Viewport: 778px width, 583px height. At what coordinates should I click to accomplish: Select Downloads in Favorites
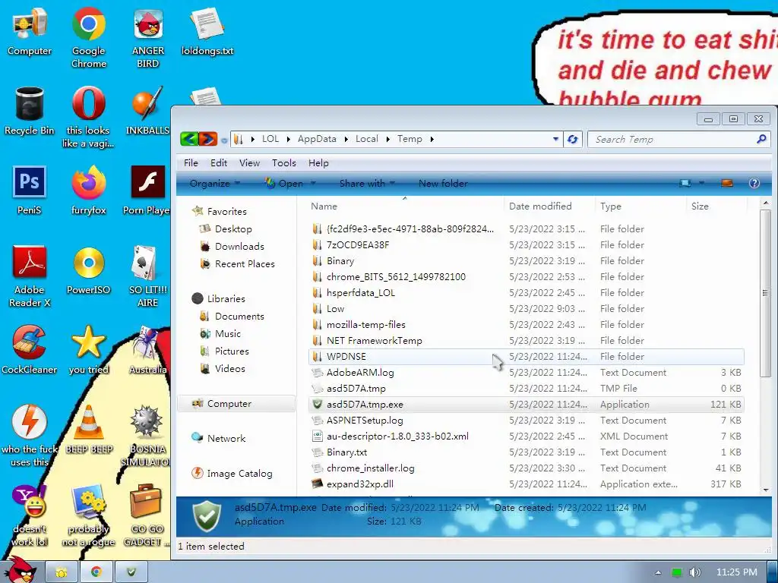pyautogui.click(x=239, y=247)
